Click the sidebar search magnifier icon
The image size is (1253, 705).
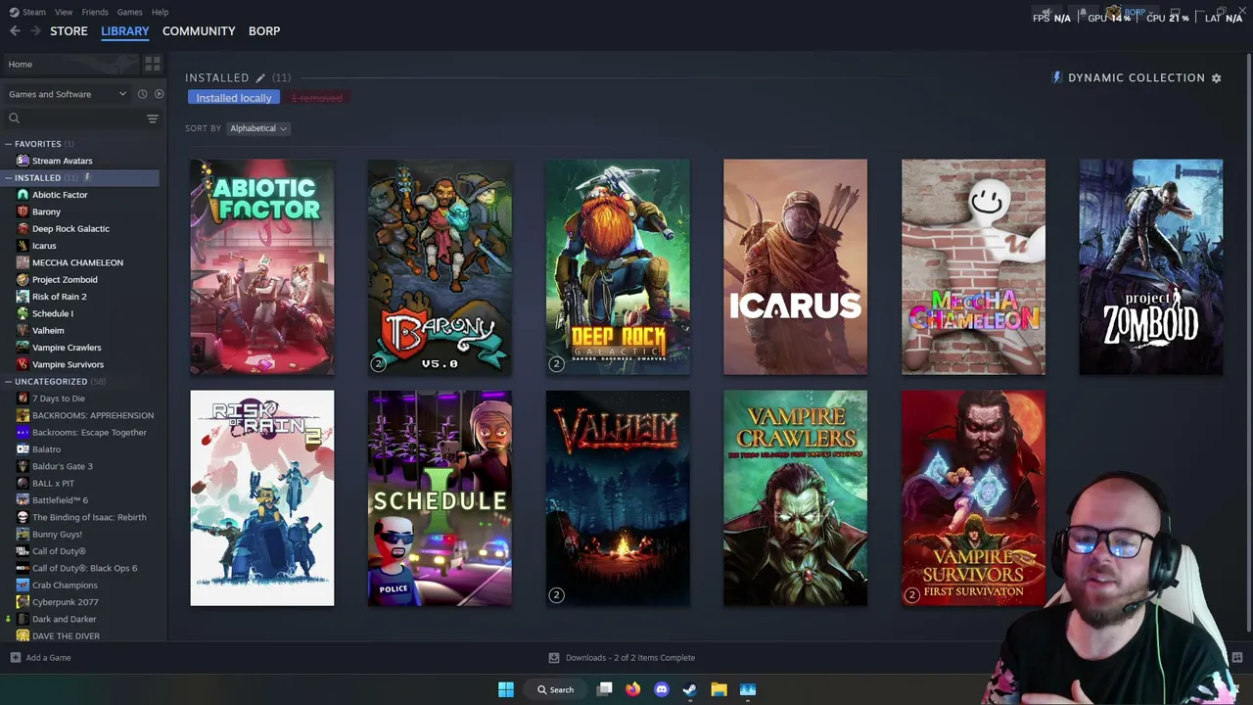14,118
